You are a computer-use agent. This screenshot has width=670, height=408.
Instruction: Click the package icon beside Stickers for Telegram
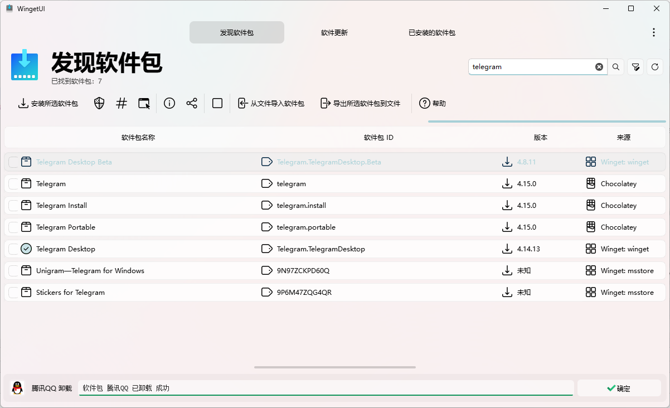click(26, 292)
